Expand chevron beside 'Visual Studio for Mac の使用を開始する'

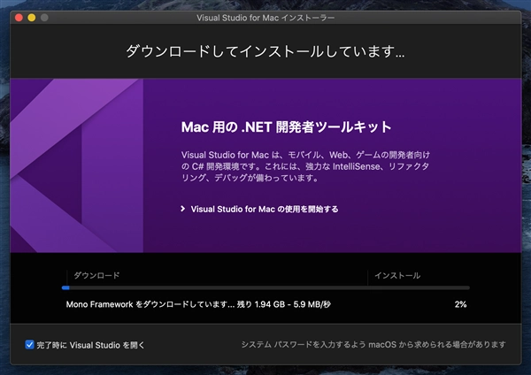183,209
